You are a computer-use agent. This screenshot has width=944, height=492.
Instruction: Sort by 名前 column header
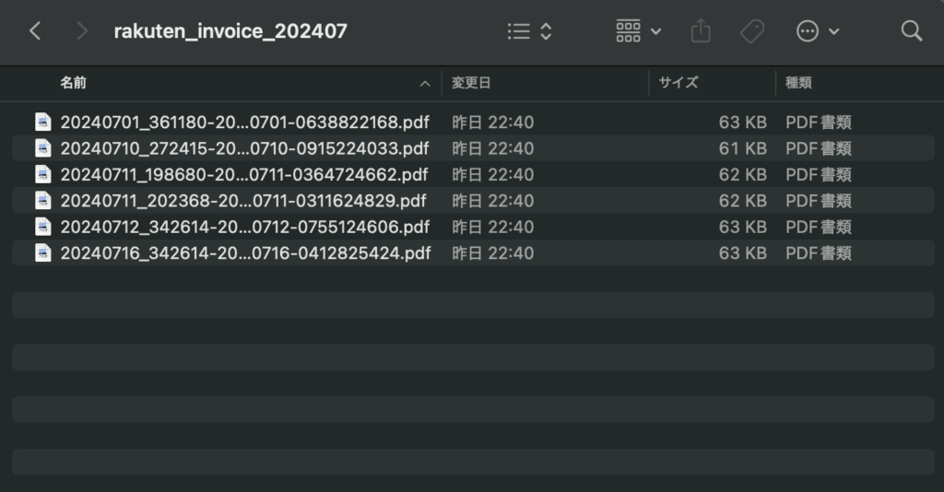(74, 83)
